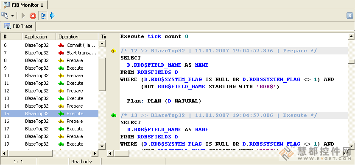Screen dimensions: 355x165
Task: Select highlighted row 15 Execute
Action: coord(50,114)
